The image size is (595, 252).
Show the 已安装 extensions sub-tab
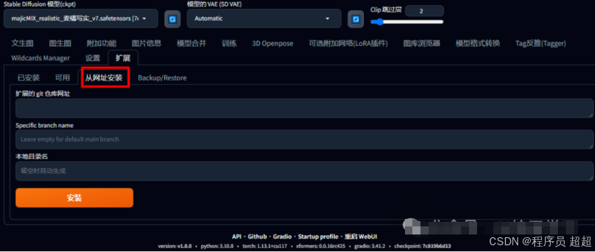point(28,77)
